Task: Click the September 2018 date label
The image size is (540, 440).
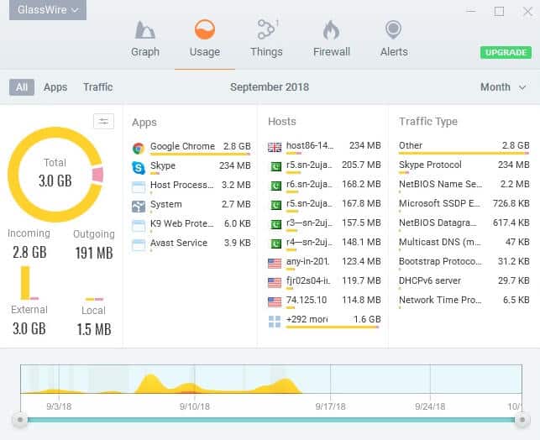Action: (270, 87)
